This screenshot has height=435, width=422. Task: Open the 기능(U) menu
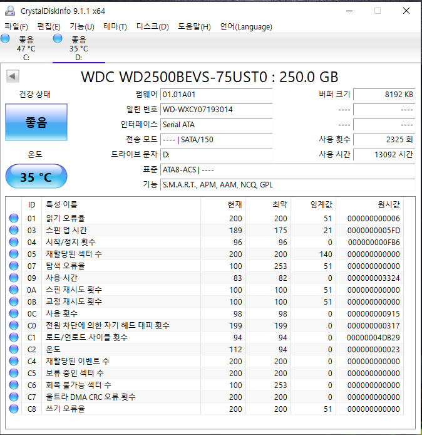(82, 26)
